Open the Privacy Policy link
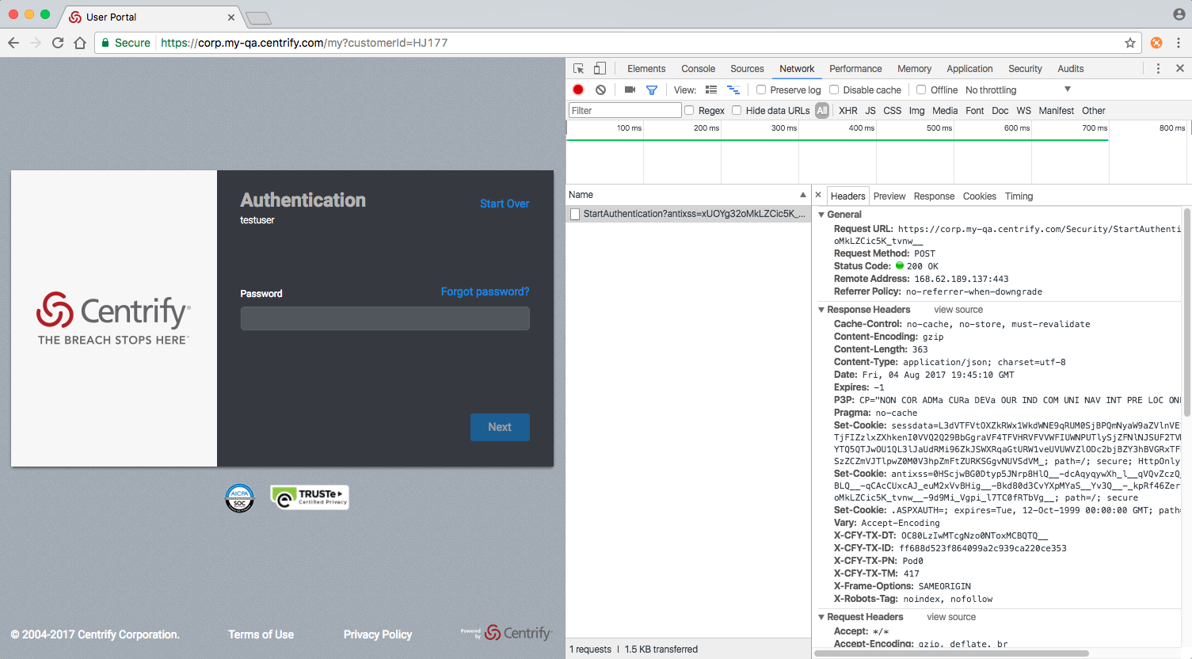 [378, 634]
